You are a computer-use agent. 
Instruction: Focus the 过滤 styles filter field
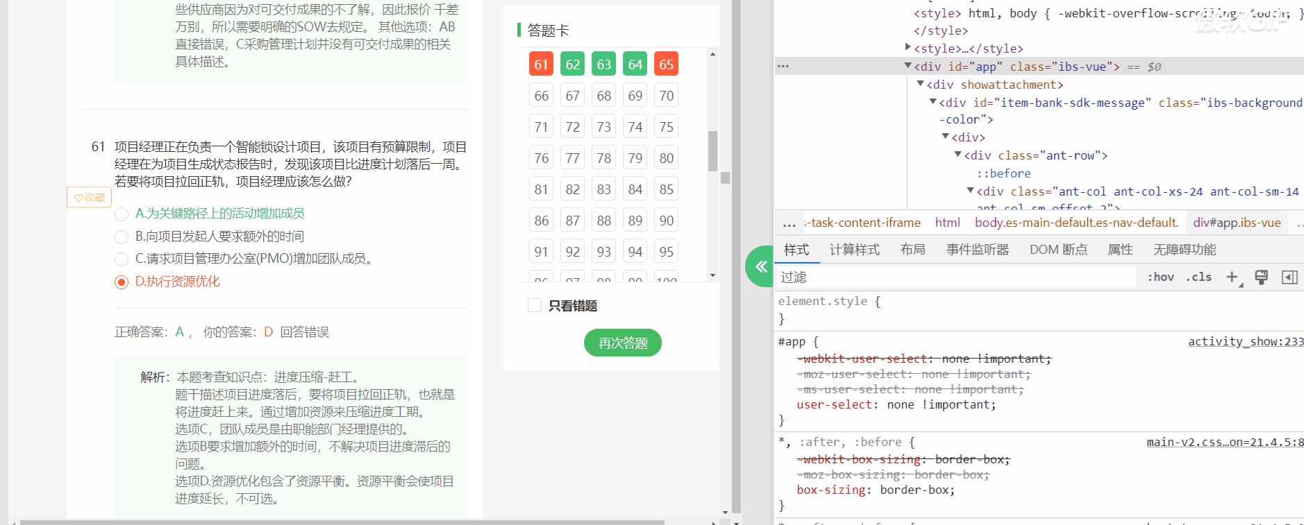pyautogui.click(x=955, y=277)
